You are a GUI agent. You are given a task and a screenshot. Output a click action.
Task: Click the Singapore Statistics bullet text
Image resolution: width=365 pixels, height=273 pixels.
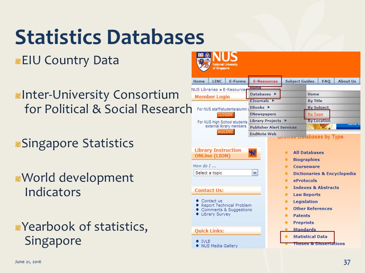pos(78,143)
